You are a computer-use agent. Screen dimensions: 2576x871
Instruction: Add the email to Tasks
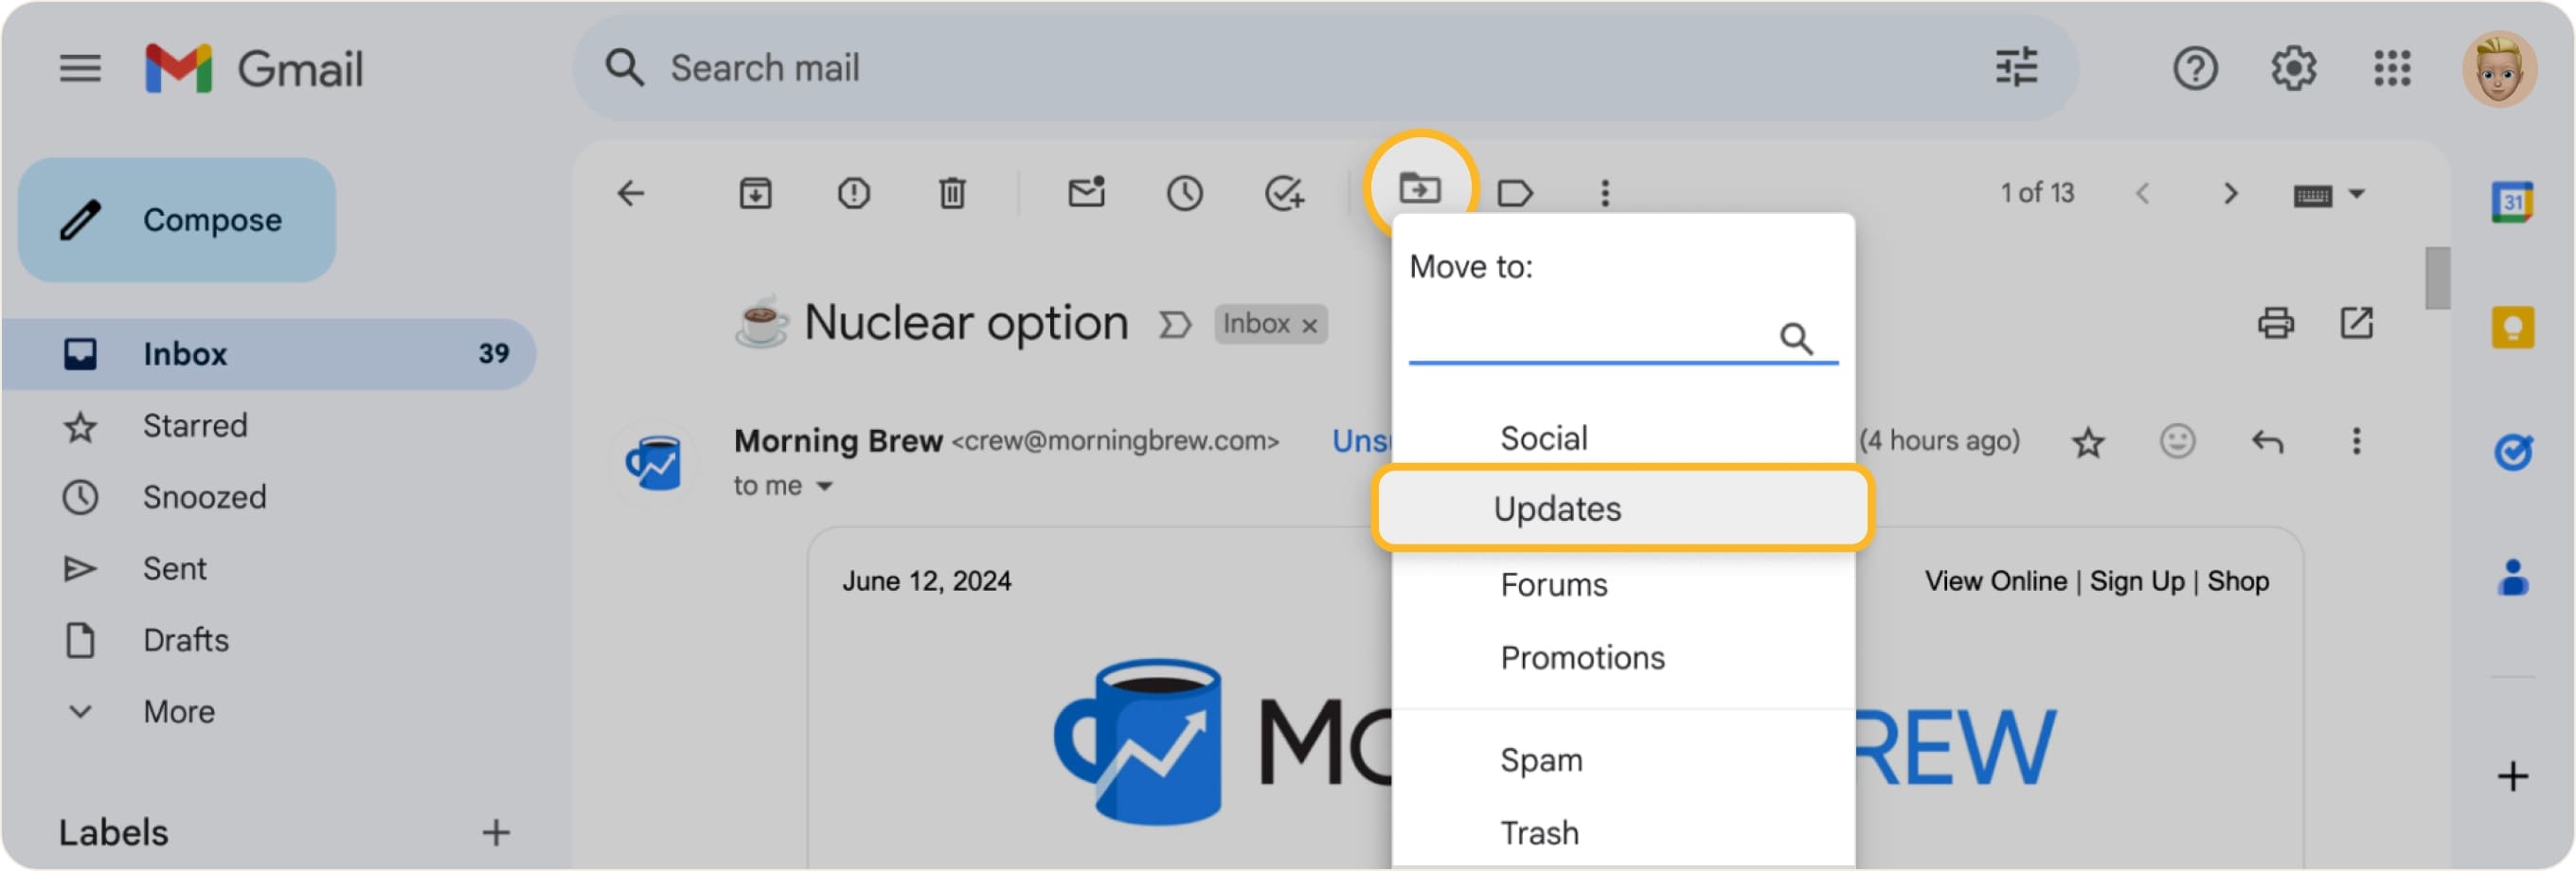pyautogui.click(x=1287, y=193)
